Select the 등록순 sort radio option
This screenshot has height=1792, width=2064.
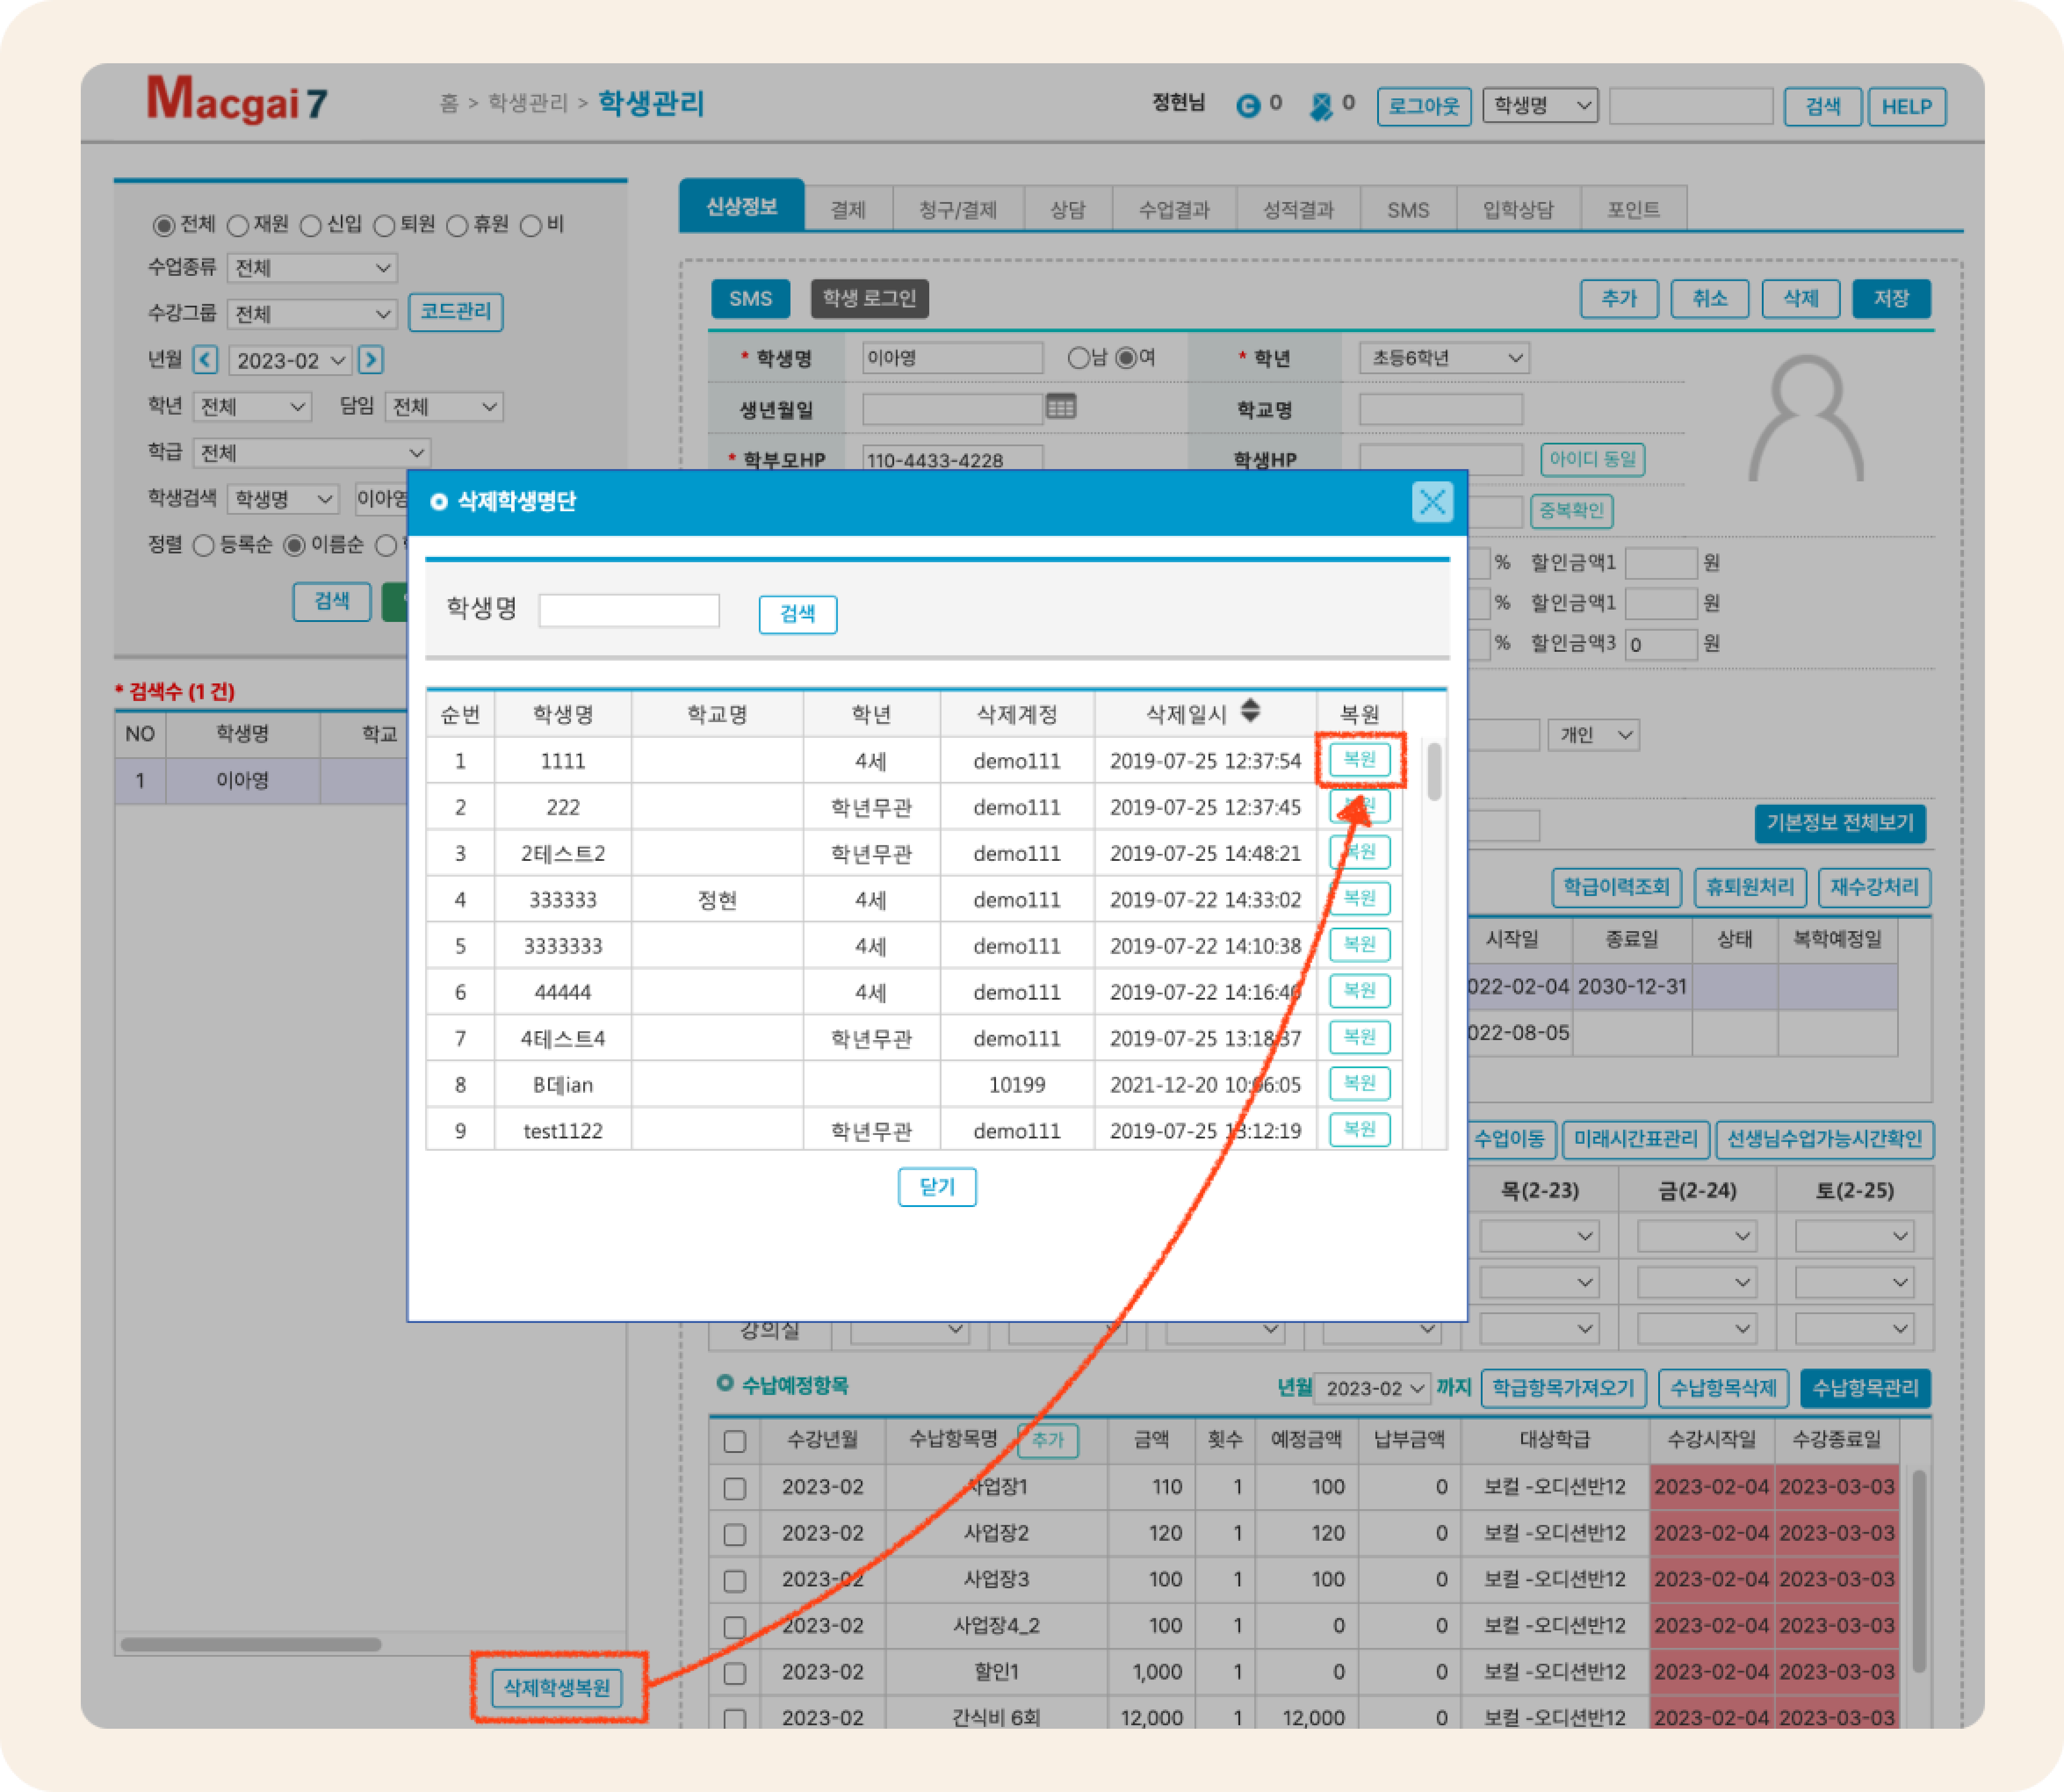pos(204,546)
